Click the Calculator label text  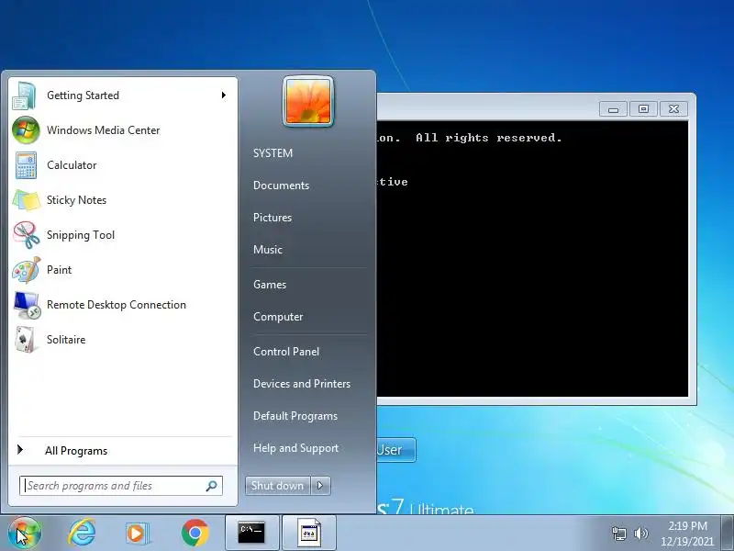point(72,165)
